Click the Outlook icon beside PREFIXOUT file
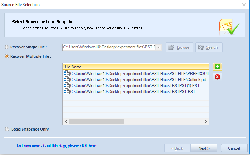 coord(66,74)
